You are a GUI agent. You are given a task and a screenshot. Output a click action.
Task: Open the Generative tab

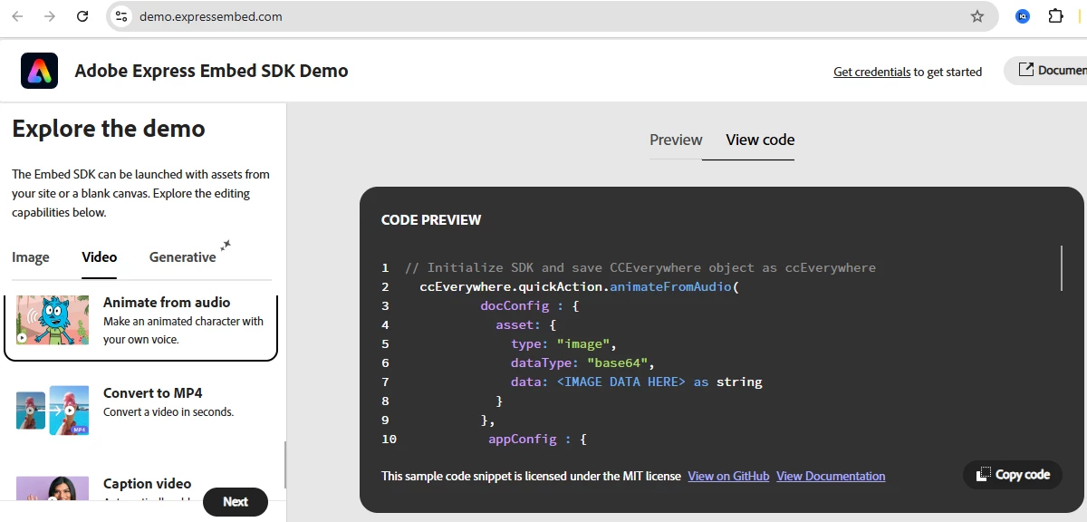(x=183, y=257)
